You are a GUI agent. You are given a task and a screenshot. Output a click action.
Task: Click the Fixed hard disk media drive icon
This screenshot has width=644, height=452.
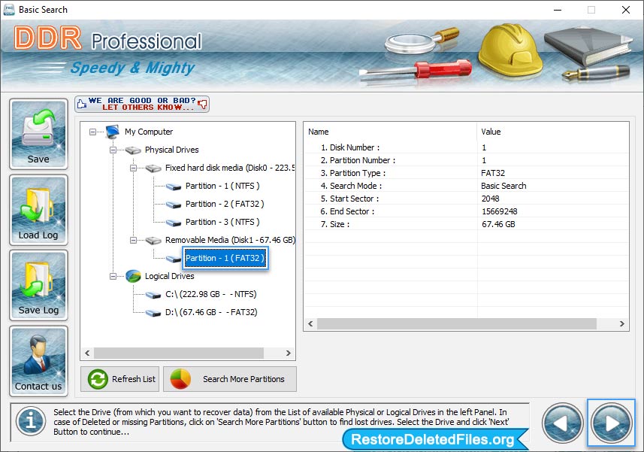pos(153,168)
